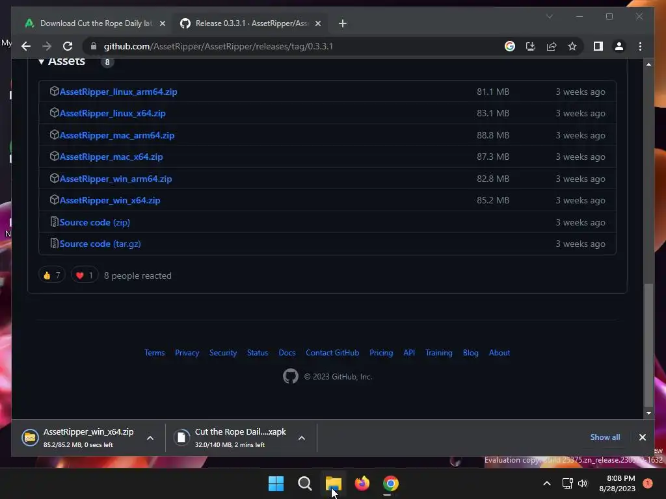Click the scrollbar up arrow

pos(648,64)
